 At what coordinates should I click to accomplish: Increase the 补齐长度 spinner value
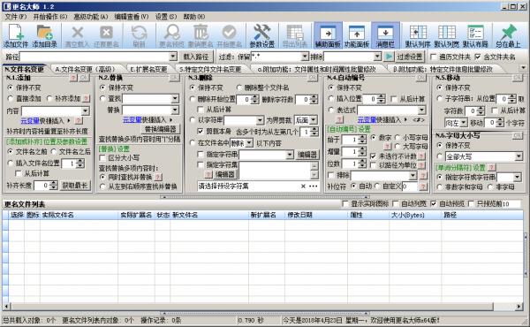click(x=54, y=183)
